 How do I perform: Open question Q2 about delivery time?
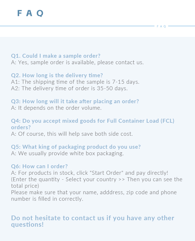point(57,75)
